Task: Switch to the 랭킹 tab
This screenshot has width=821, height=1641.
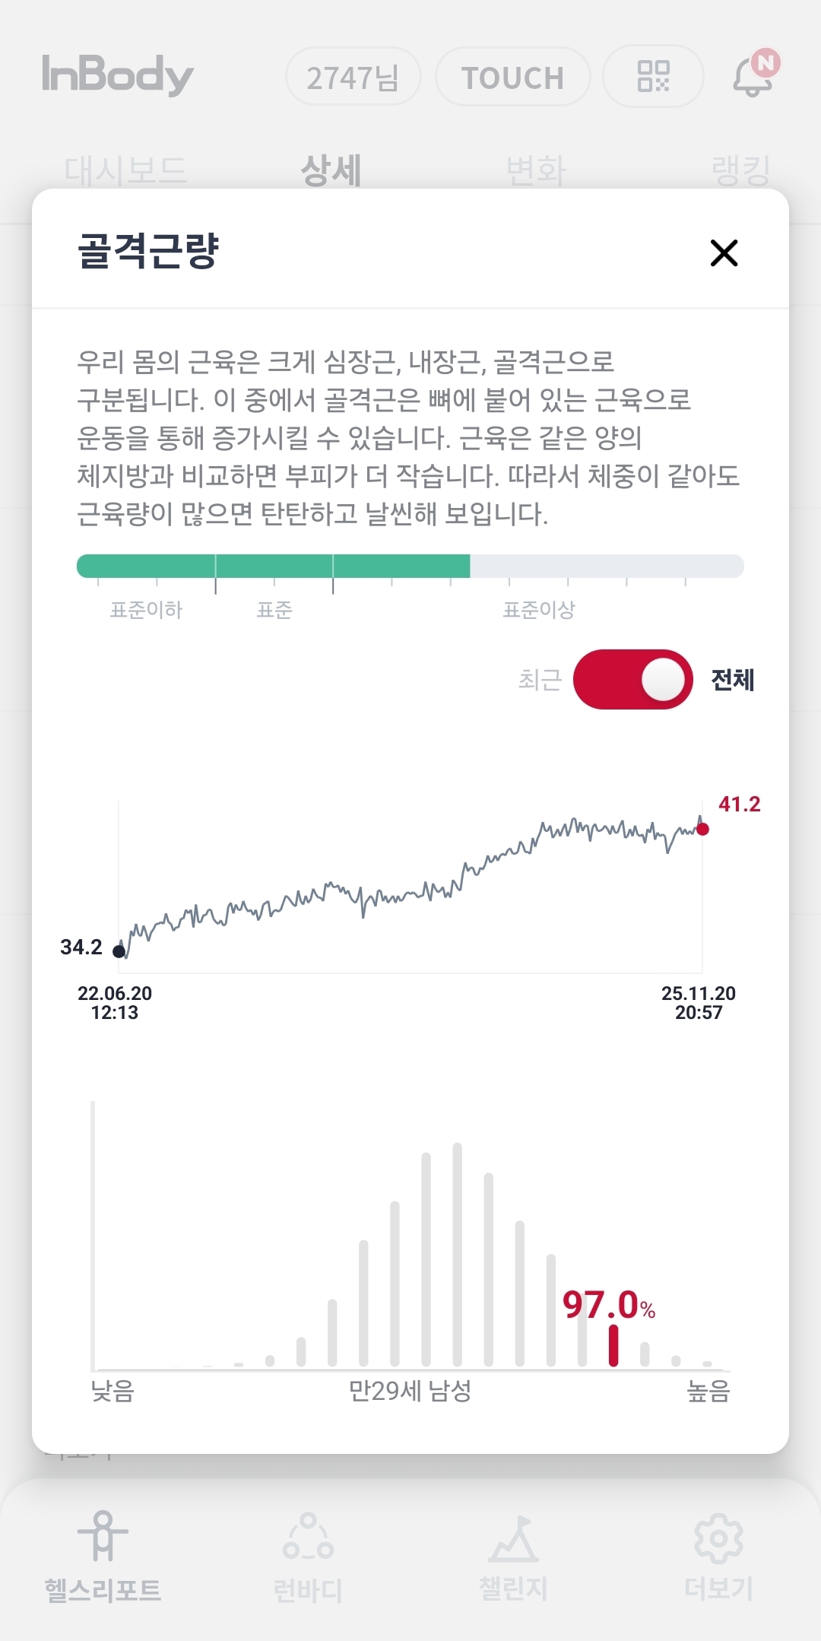Action: click(740, 170)
